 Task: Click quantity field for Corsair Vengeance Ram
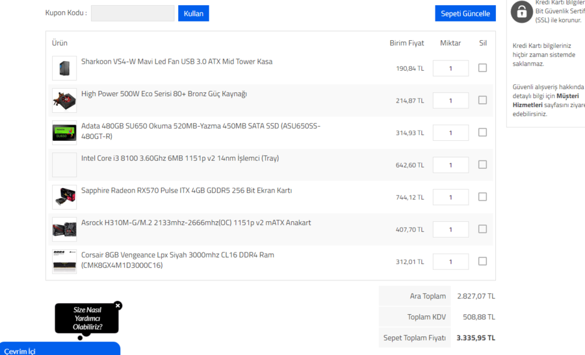click(x=450, y=262)
